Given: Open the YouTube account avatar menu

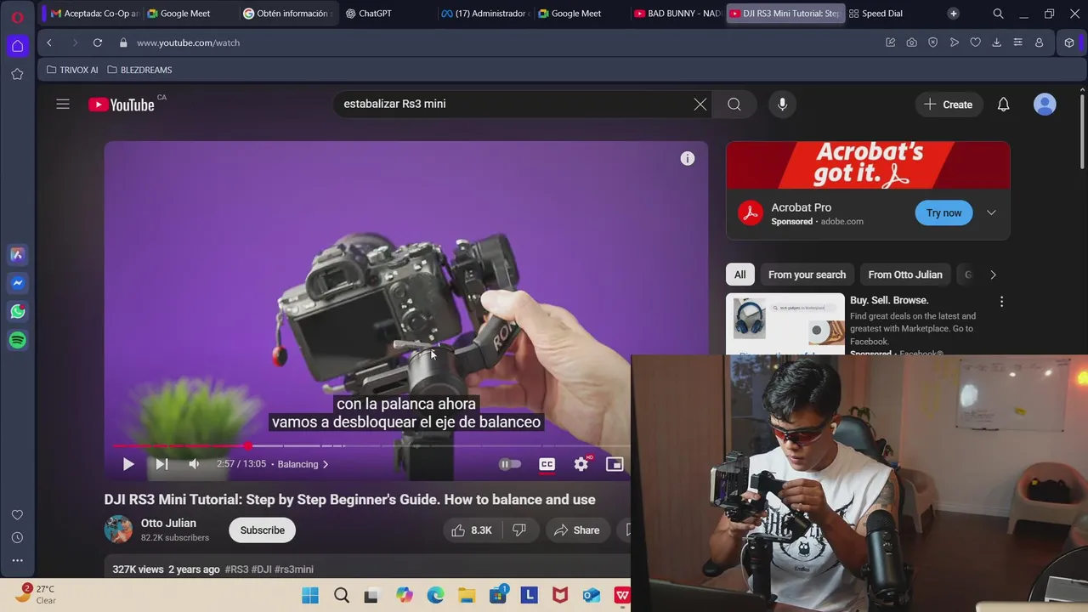Looking at the screenshot, I should tap(1045, 105).
